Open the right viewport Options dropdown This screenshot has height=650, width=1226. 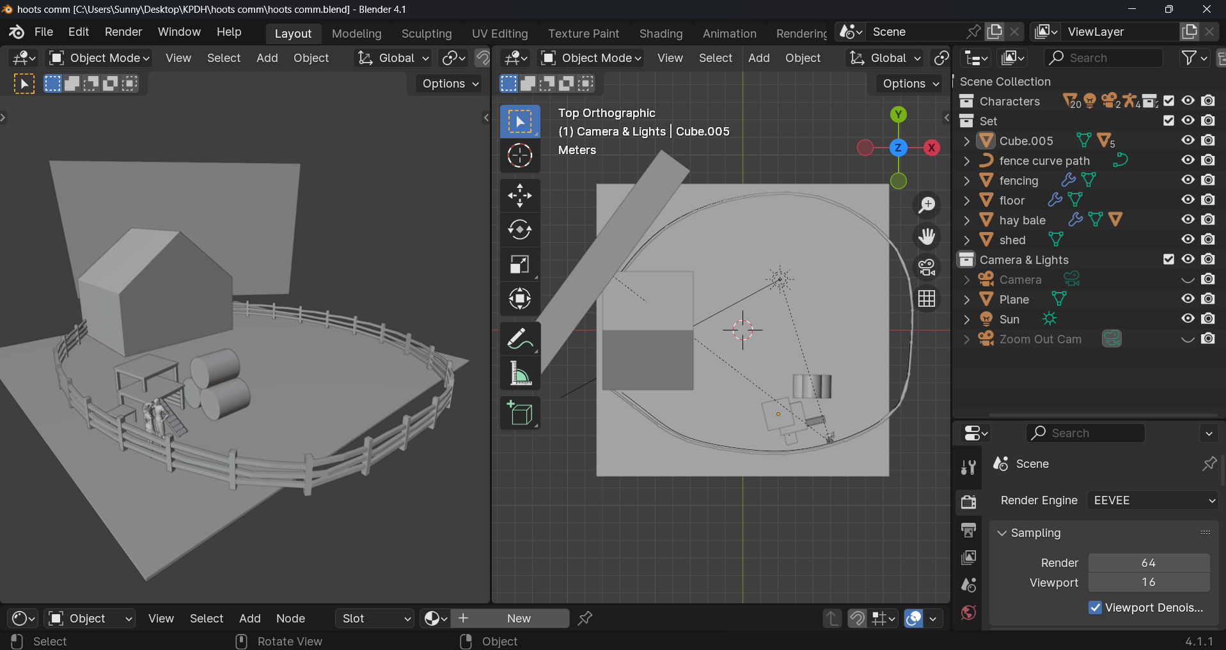910,84
